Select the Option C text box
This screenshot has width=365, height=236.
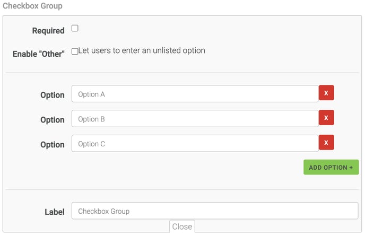pyautogui.click(x=195, y=144)
